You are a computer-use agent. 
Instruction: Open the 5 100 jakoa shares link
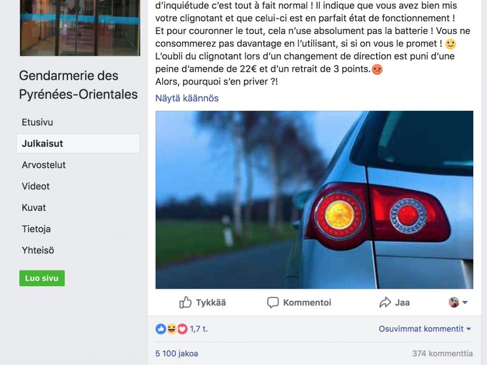click(177, 353)
